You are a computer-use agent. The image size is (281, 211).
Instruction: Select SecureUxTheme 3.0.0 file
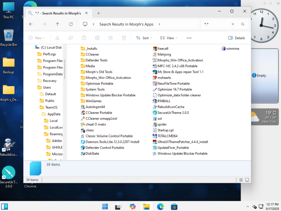pos(171,112)
